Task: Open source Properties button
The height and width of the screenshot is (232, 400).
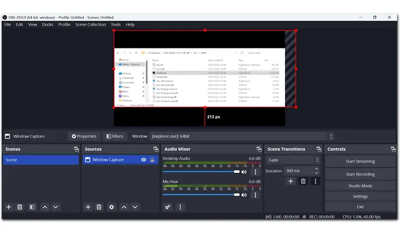Action: 84,136
